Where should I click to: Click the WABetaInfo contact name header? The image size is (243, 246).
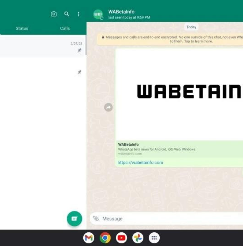121,12
